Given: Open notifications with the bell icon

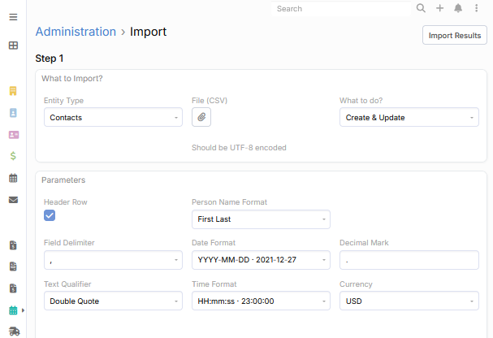Looking at the screenshot, I should click(x=458, y=9).
